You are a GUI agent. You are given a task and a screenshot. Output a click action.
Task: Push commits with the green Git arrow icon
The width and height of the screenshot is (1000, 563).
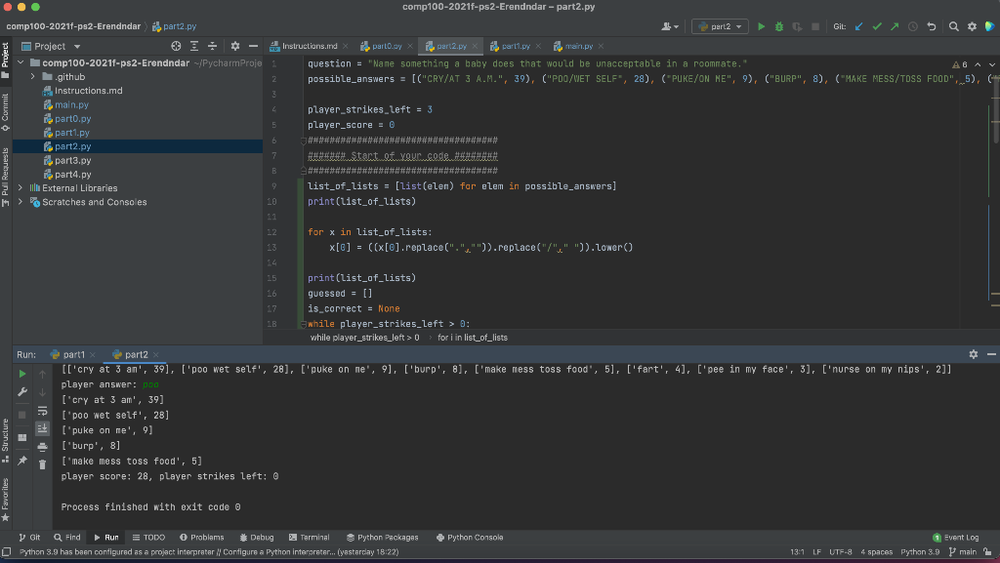(x=894, y=25)
